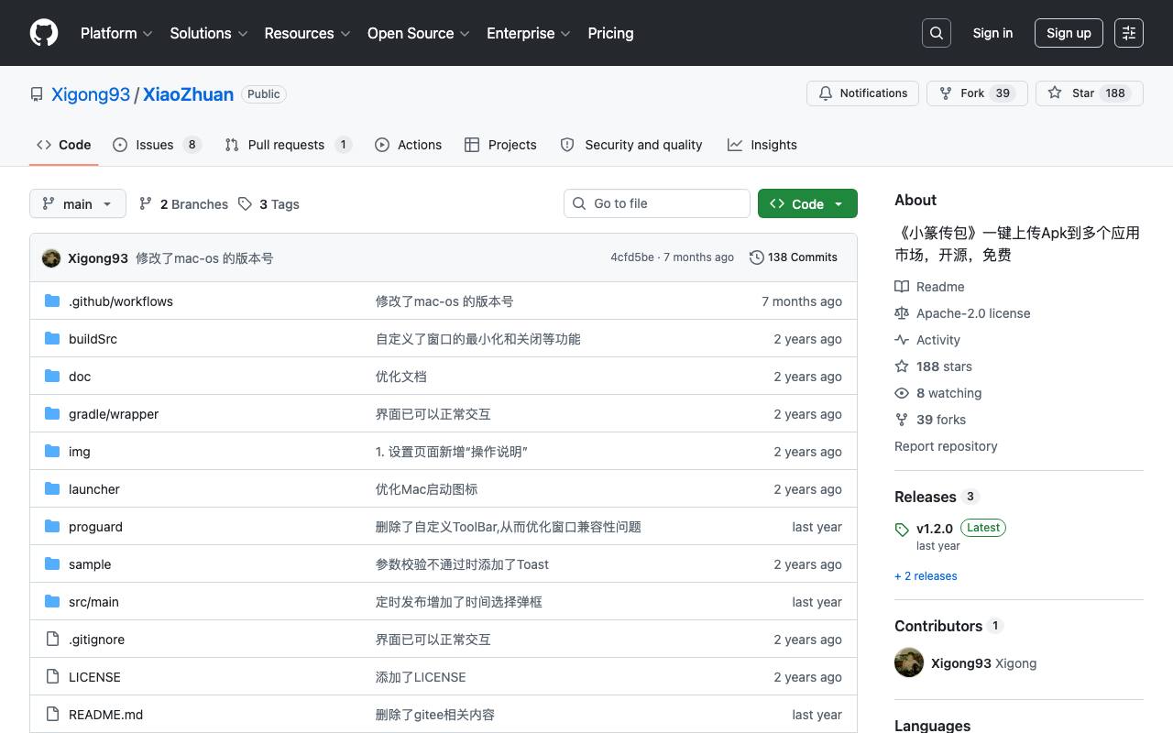This screenshot has height=733, width=1173.
Task: Click the gradle/wrapper folder icon
Action: click(52, 413)
